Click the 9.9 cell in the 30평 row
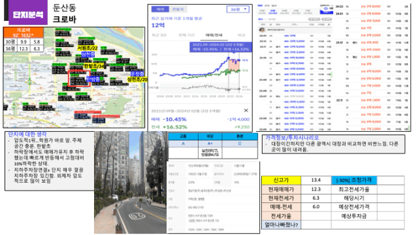The height and width of the screenshot is (235, 418). click(24, 42)
